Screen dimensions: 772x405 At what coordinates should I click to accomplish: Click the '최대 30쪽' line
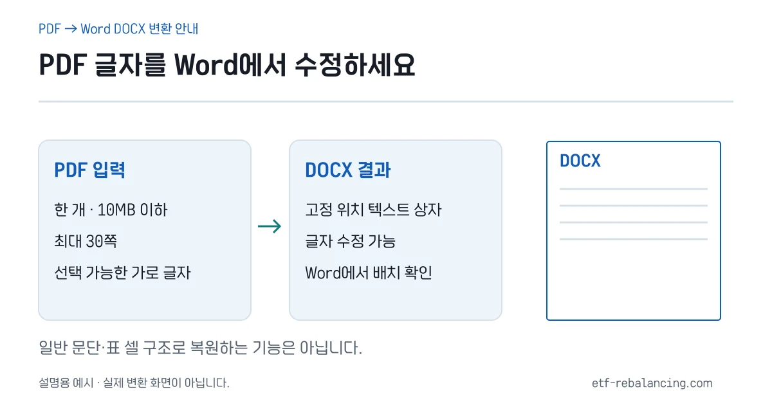coord(86,242)
